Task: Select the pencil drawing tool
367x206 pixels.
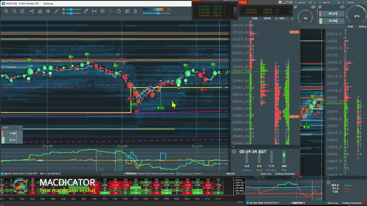Action: pyautogui.click(x=86, y=11)
